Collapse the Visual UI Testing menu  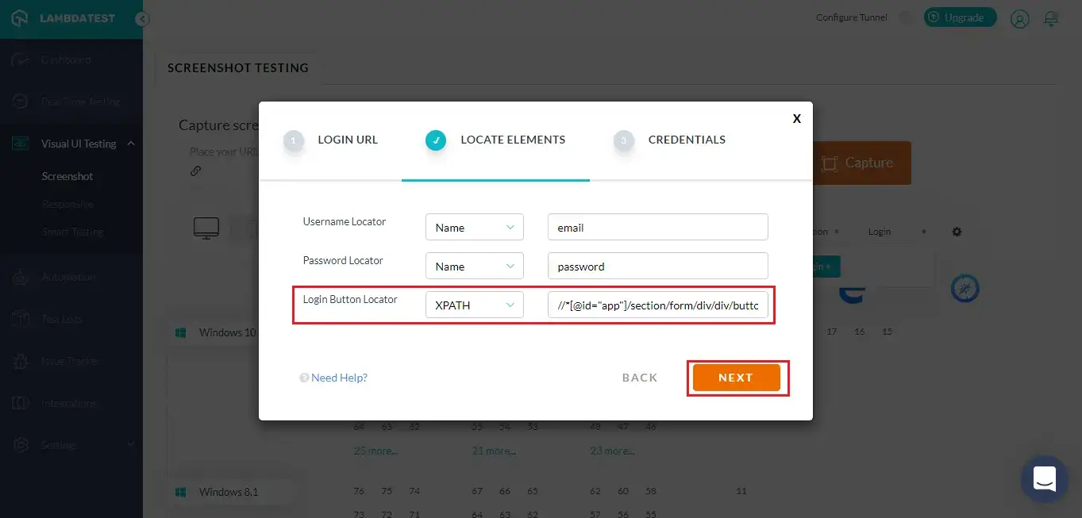click(131, 144)
